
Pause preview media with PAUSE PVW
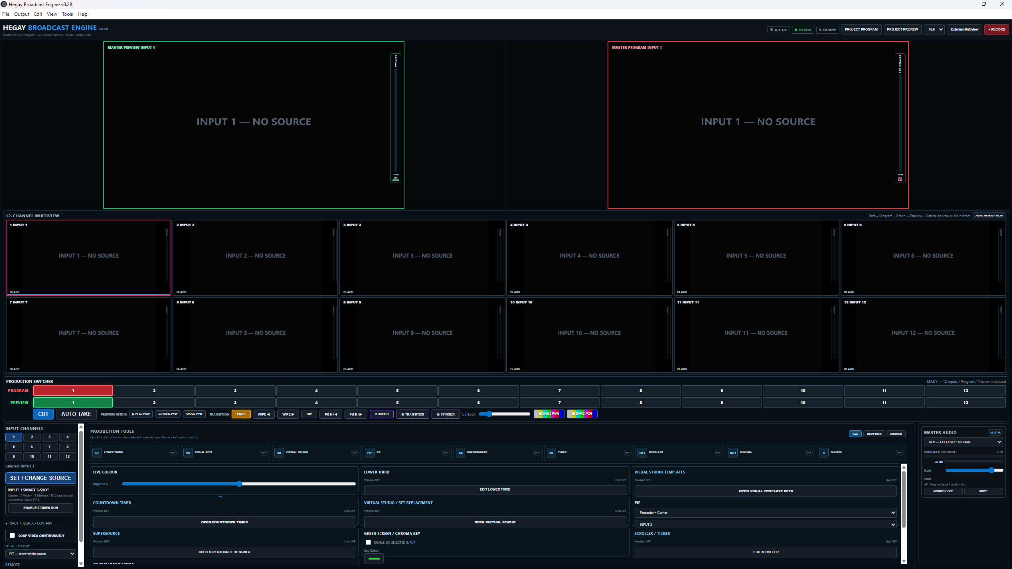(x=168, y=414)
